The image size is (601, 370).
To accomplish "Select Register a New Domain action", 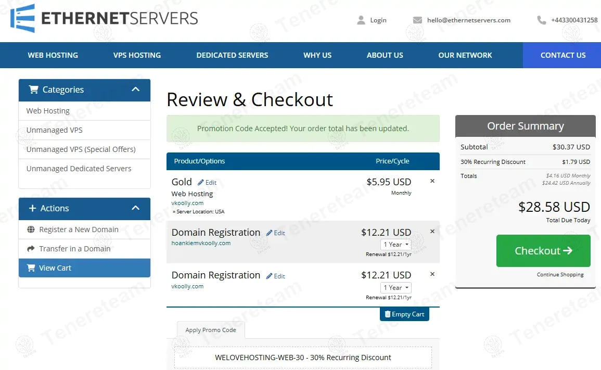I will pos(79,229).
